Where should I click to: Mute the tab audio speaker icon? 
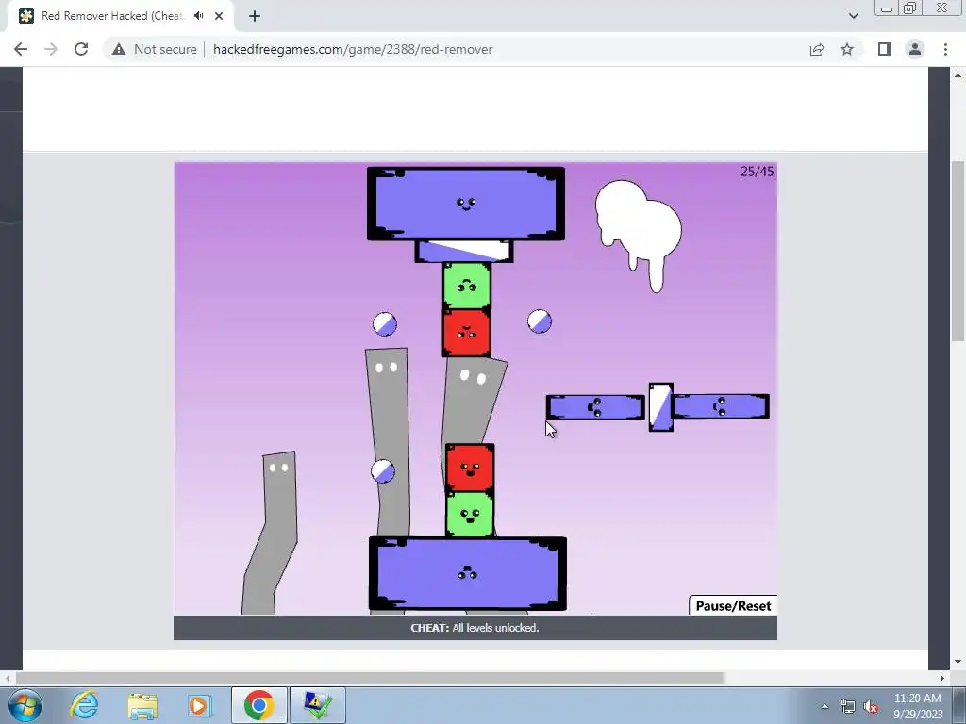[x=198, y=16]
